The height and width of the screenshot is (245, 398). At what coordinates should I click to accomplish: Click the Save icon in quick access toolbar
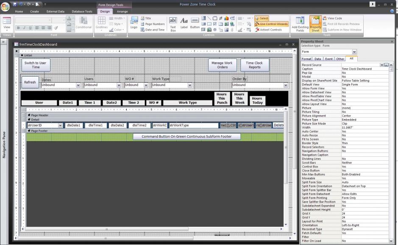[15, 4]
